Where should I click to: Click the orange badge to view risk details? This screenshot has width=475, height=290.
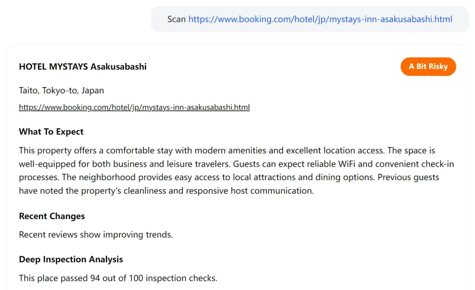[x=428, y=66]
